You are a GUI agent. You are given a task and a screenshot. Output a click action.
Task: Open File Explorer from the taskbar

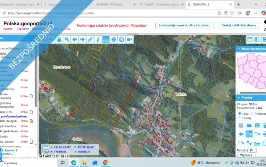(84, 163)
